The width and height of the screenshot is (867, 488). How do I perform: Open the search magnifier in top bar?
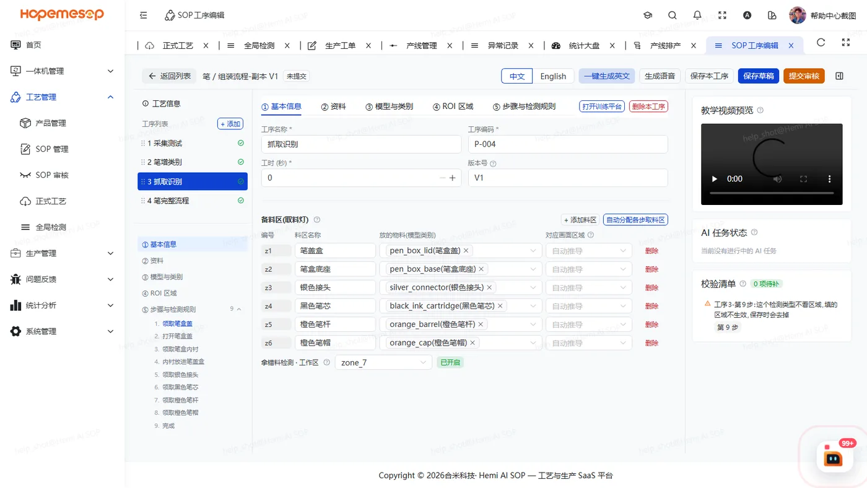click(673, 15)
